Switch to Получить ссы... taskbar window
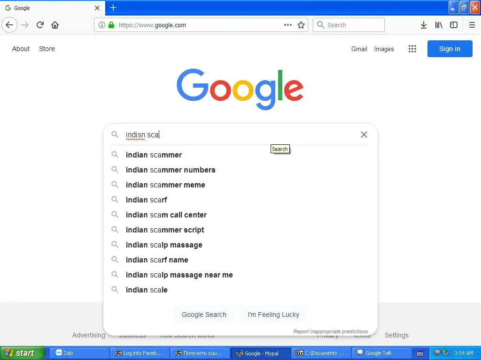 pos(200,353)
